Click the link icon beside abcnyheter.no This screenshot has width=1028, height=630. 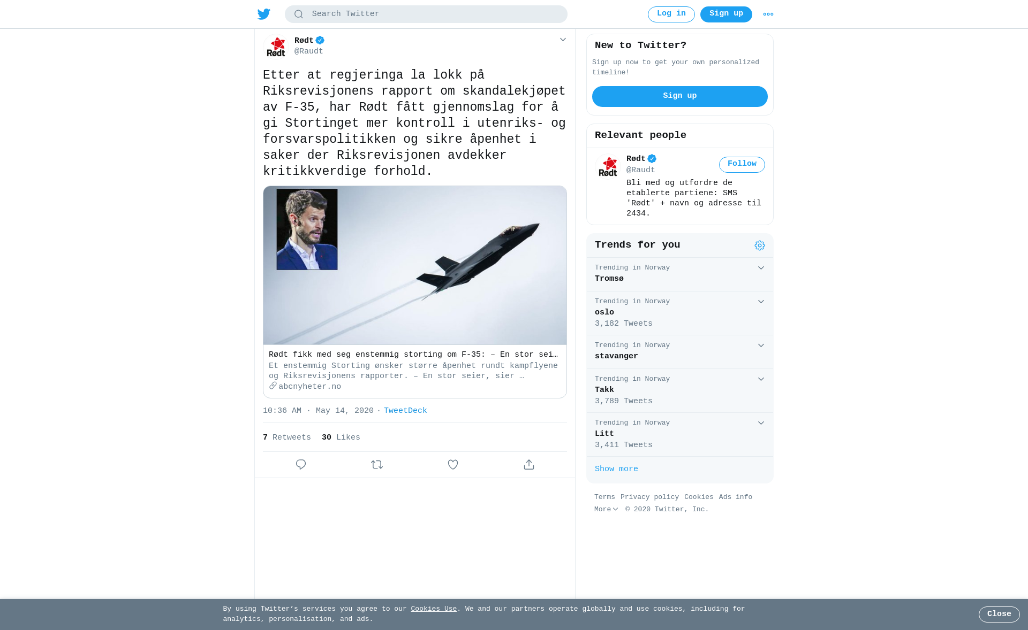pos(273,386)
